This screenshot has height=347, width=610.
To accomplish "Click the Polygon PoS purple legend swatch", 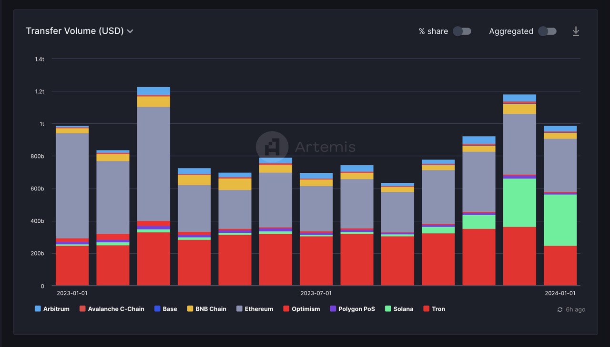I will (x=333, y=309).
